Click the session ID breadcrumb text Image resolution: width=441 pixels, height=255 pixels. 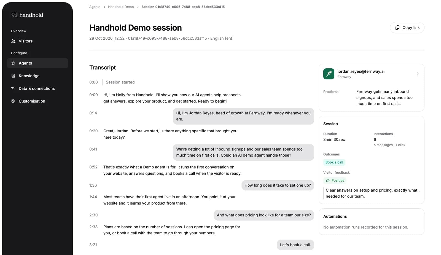click(183, 7)
